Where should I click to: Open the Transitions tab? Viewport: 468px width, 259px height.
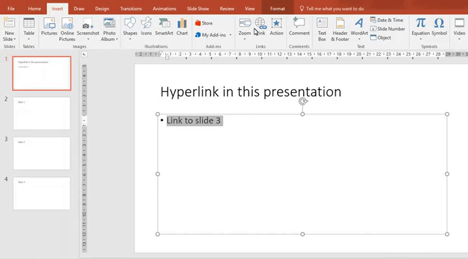131,8
